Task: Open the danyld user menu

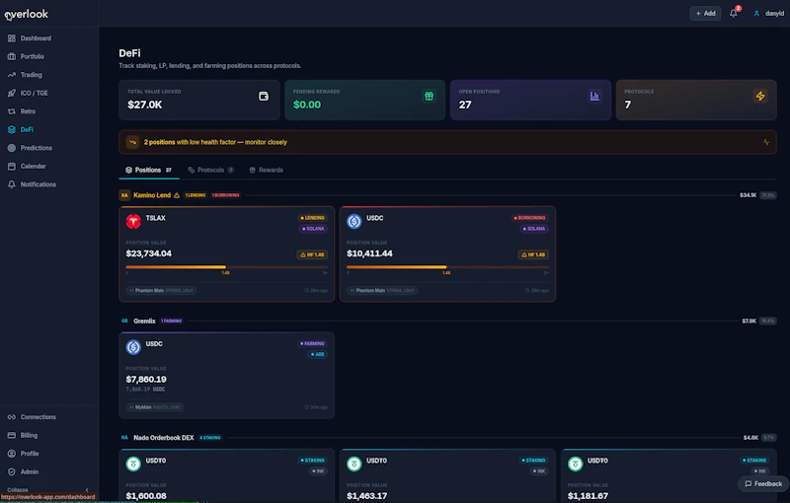Action: pyautogui.click(x=769, y=14)
